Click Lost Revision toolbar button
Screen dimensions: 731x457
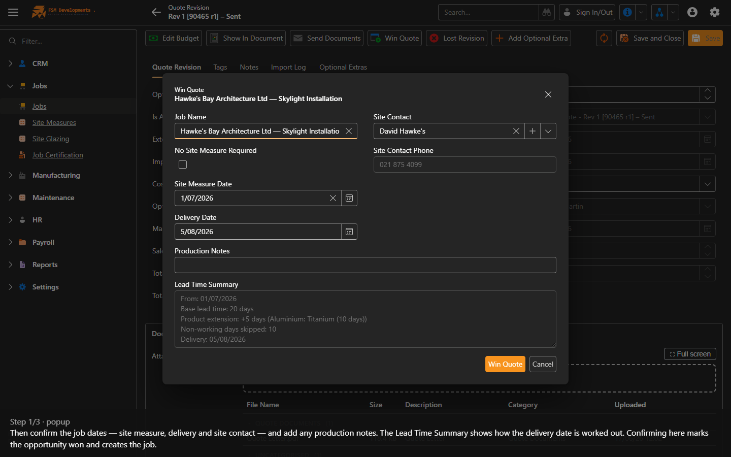[x=457, y=38]
